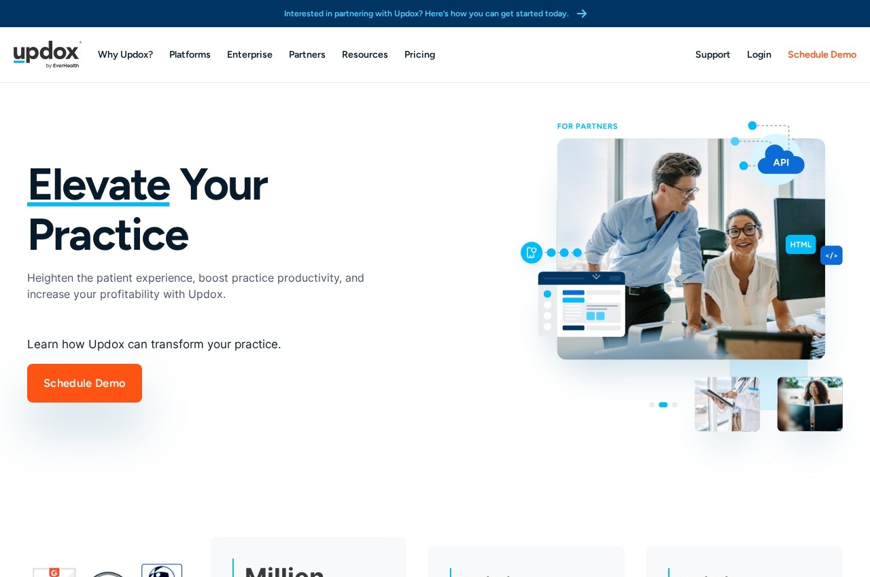Viewport: 870px width, 577px height.
Task: Click the orange Schedule Demo button
Action: tap(84, 383)
